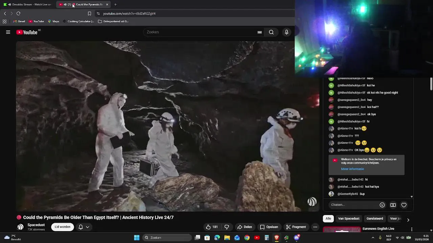Reload the page
This screenshot has width=433, height=243.
(x=19, y=13)
